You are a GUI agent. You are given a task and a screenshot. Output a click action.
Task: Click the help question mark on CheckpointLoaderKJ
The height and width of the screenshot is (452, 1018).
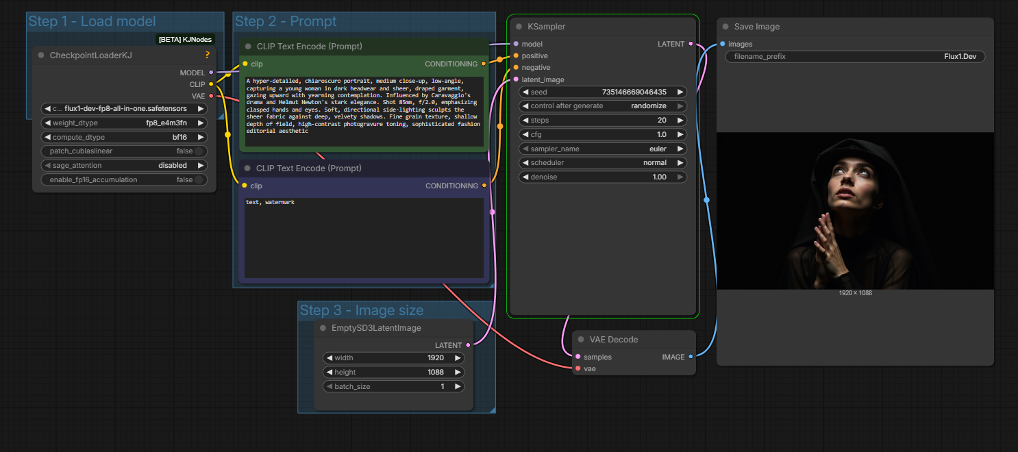[x=208, y=55]
